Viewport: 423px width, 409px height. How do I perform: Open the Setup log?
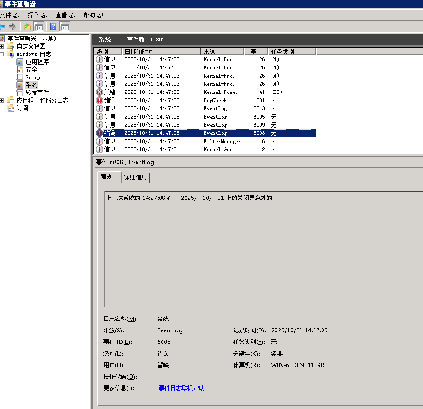coord(32,77)
